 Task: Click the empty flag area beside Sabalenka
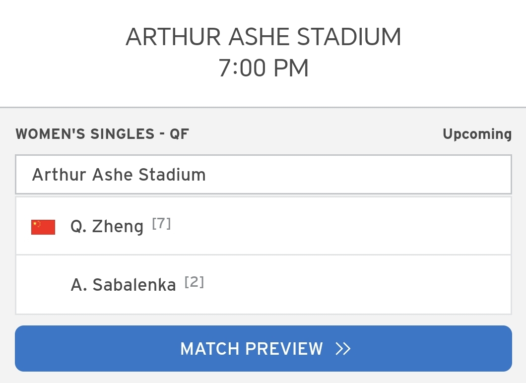coord(43,285)
